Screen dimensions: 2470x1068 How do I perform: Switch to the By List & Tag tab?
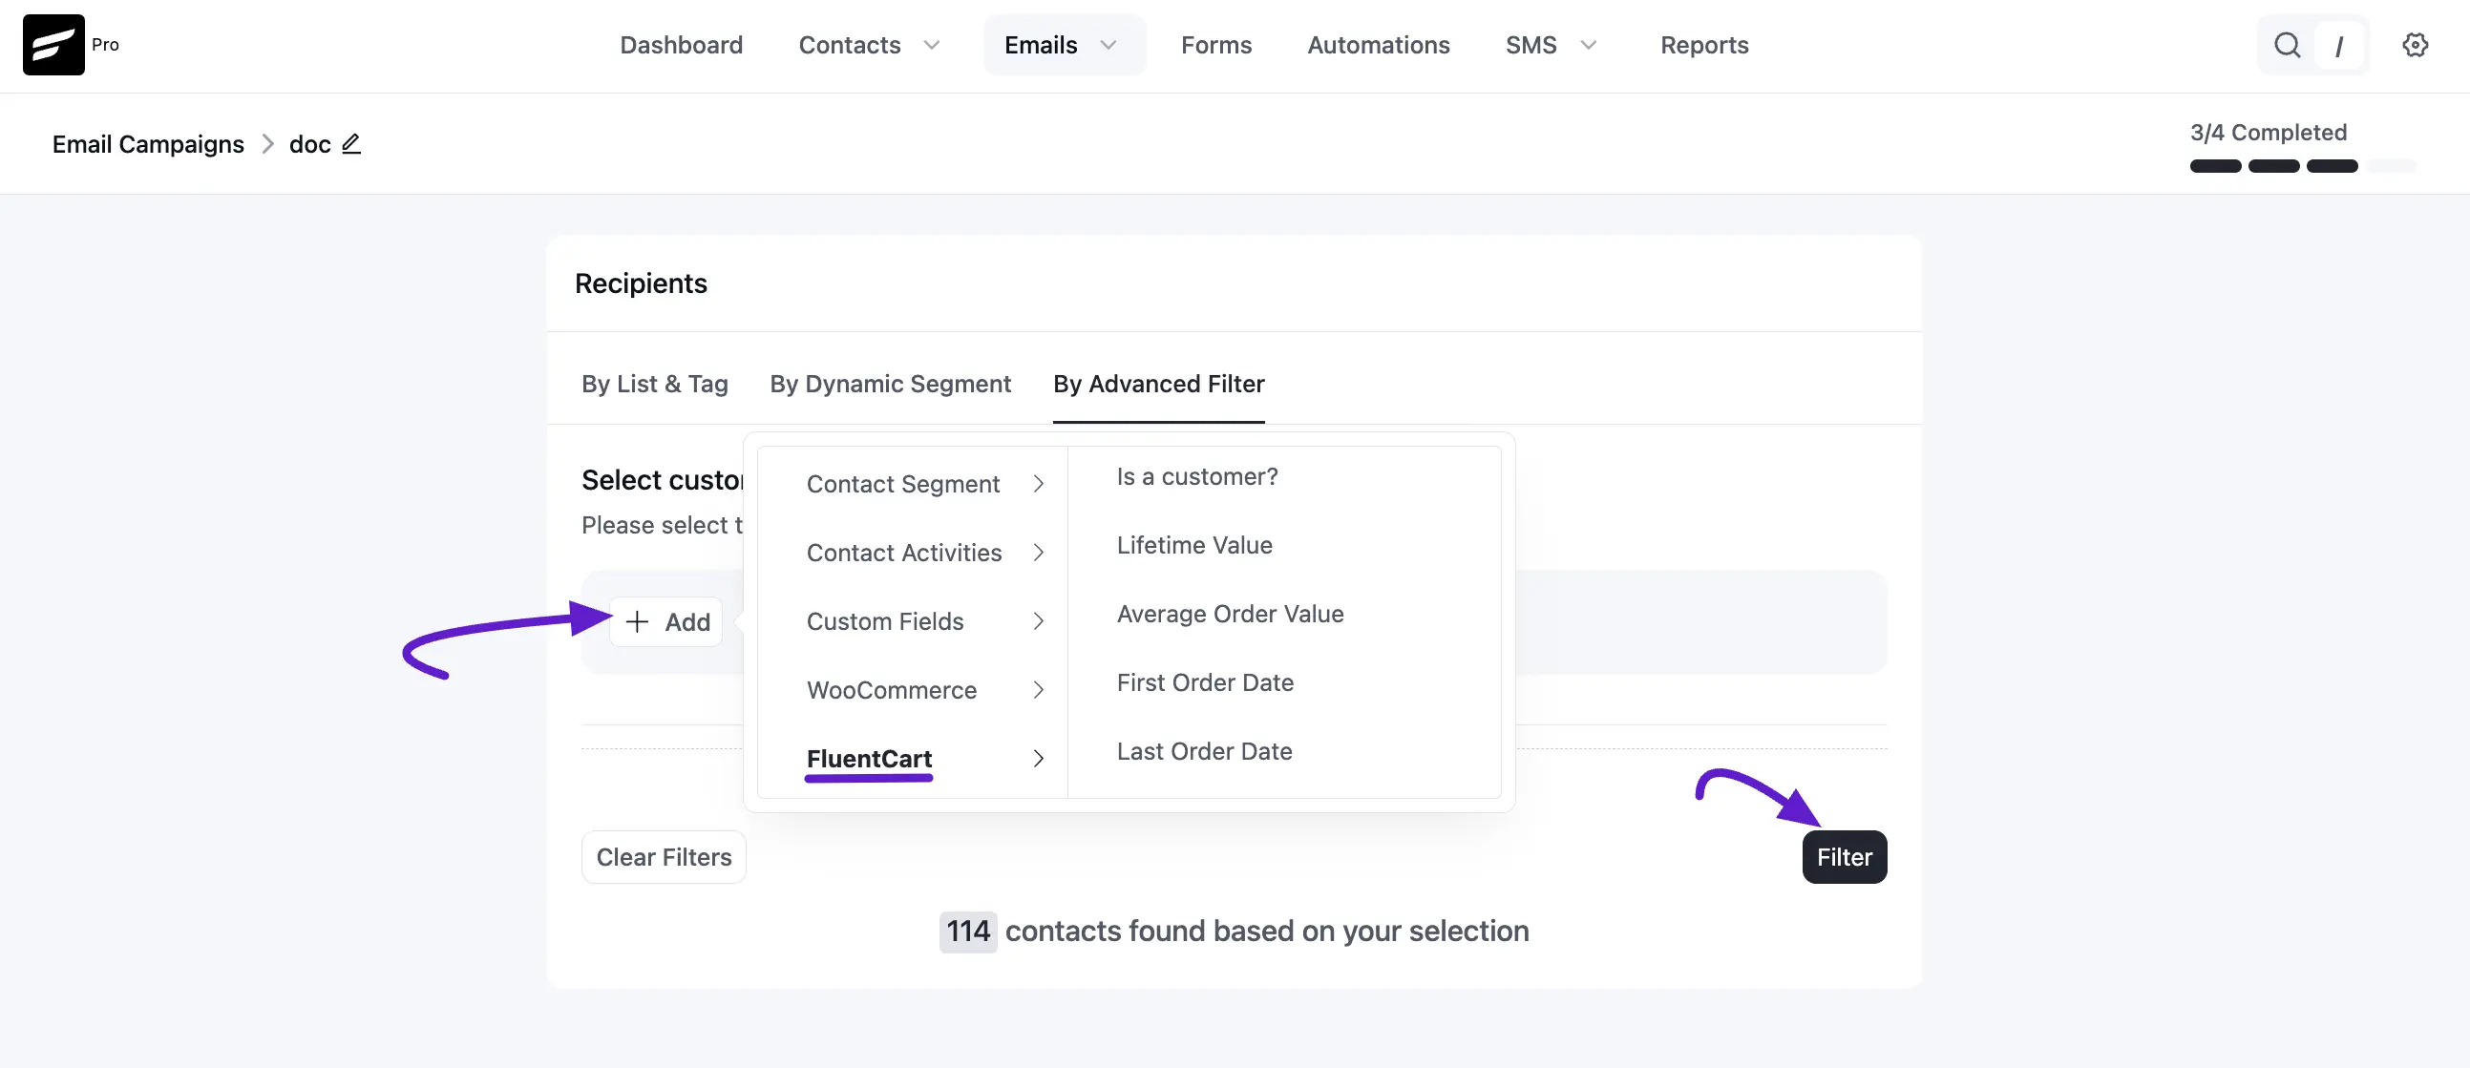[x=655, y=384]
